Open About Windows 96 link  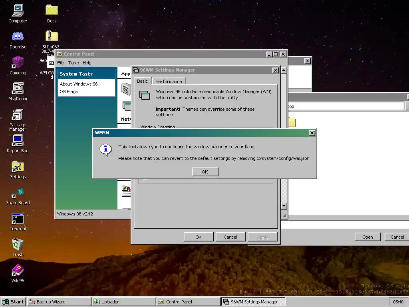(79, 84)
